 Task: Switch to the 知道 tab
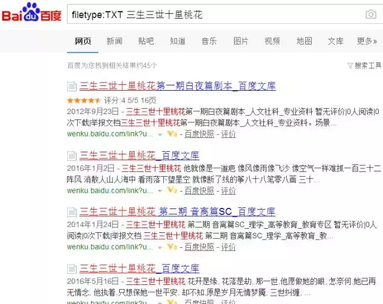(178, 41)
